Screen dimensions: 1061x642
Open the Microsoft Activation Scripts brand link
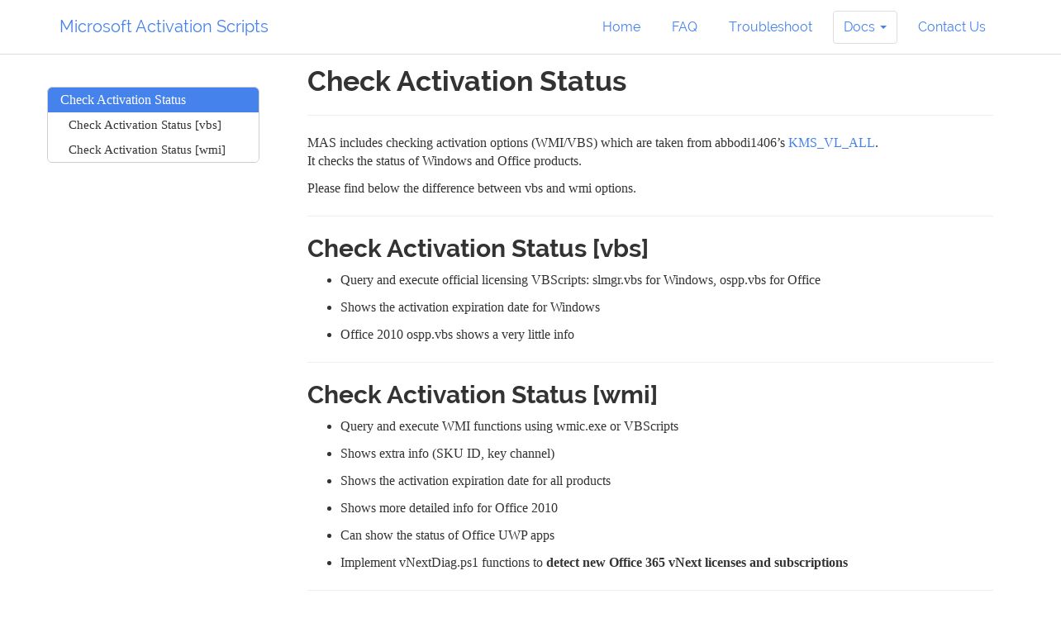(x=164, y=26)
